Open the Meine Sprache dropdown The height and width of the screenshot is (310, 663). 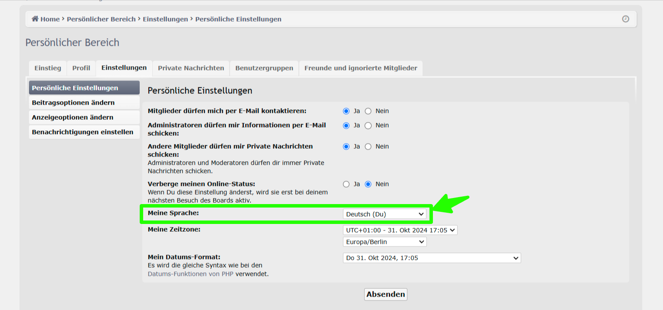(x=384, y=214)
